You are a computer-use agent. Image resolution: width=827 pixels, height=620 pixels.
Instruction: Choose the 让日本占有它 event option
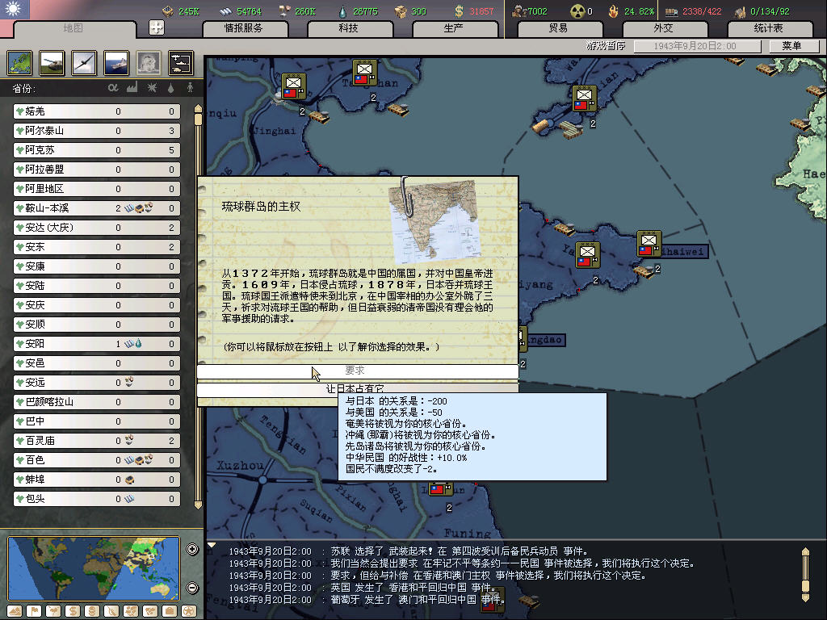(358, 388)
